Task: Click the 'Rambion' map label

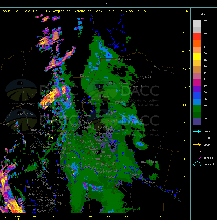Action: (x=86, y=76)
